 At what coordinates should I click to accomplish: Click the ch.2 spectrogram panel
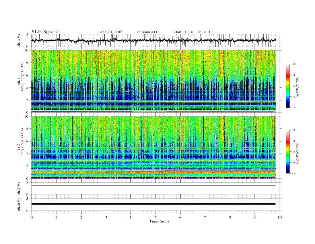coord(154,148)
